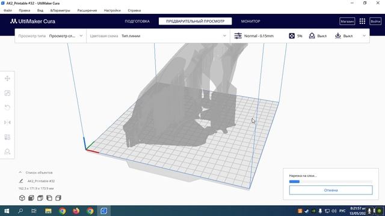
Task: Click the print profile settings sliders icon
Action: (x=238, y=36)
